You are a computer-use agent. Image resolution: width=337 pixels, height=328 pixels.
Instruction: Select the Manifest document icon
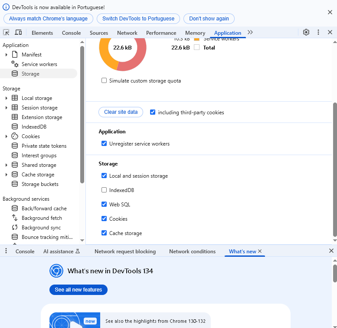[x=15, y=54]
